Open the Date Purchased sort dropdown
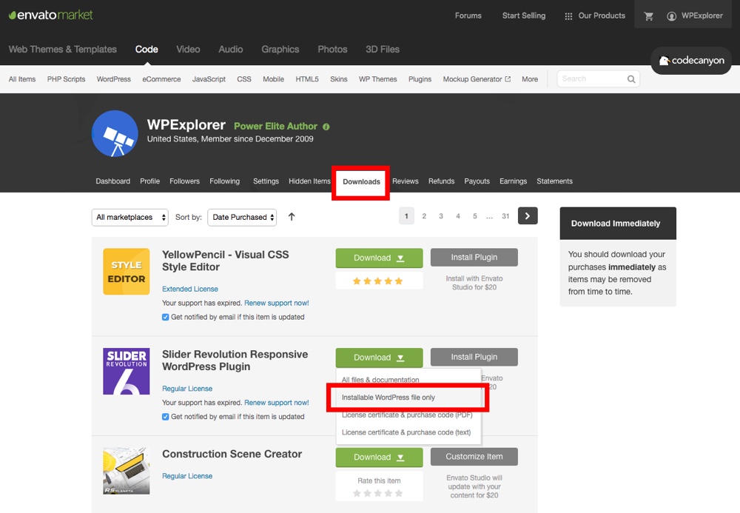 (242, 217)
